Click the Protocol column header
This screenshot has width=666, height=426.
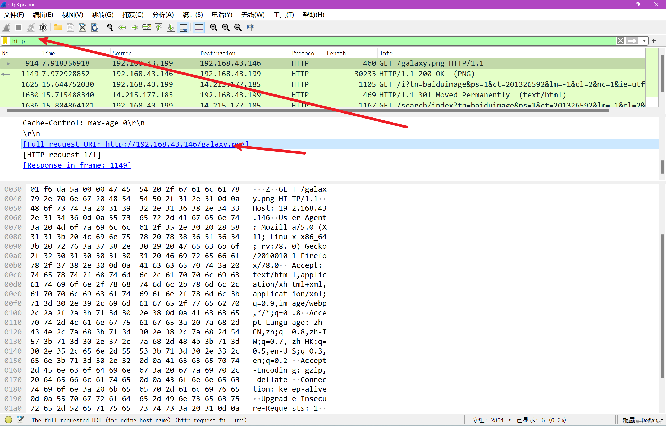pyautogui.click(x=304, y=53)
